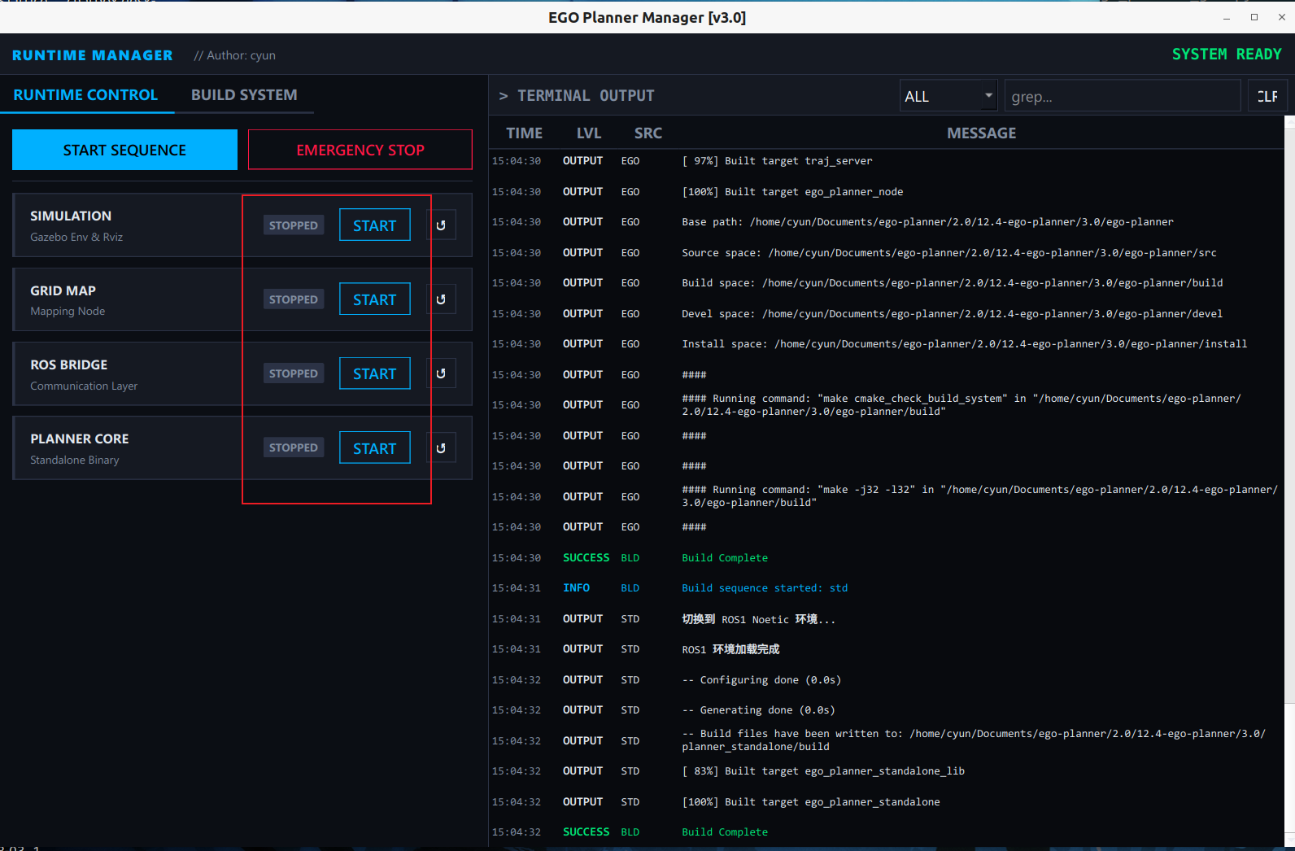Select 'Built target ego_planner_standalone_lib' log line
The width and height of the screenshot is (1295, 851).
[823, 771]
